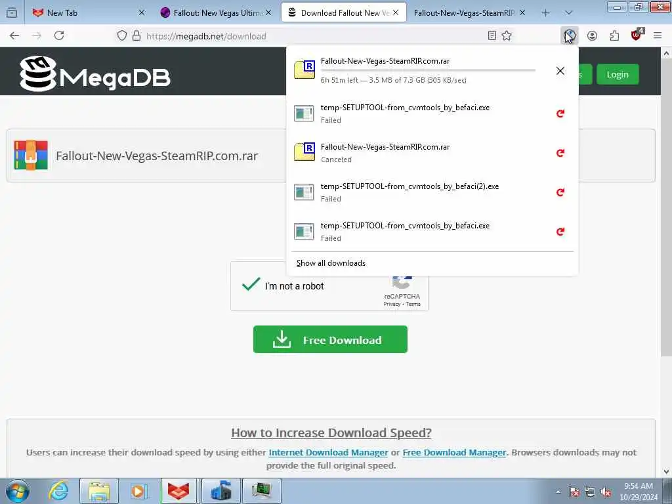This screenshot has height=504, width=672.
Task: Go forward to next page
Action: [x=37, y=35]
